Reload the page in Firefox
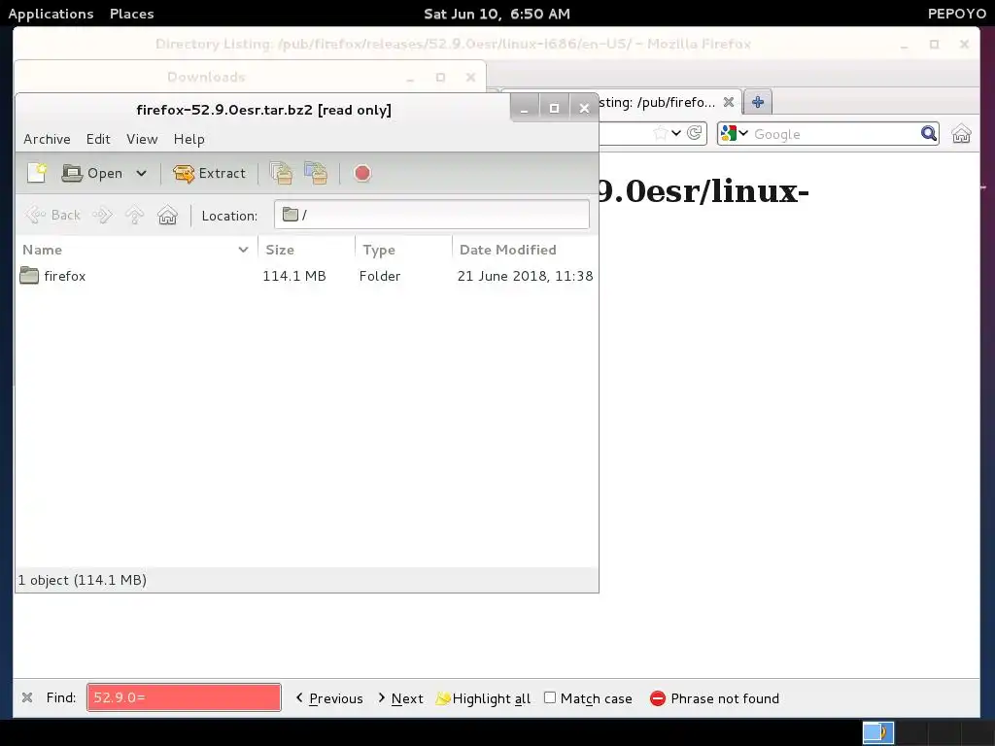 [695, 133]
